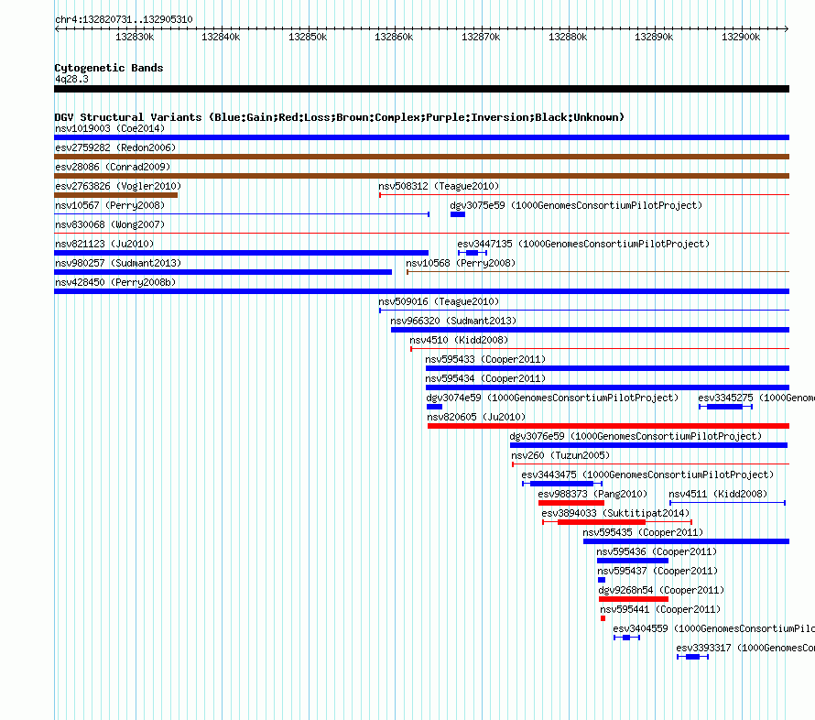Open the nsv980257 (Sudmant2013) label

[x=118, y=263]
